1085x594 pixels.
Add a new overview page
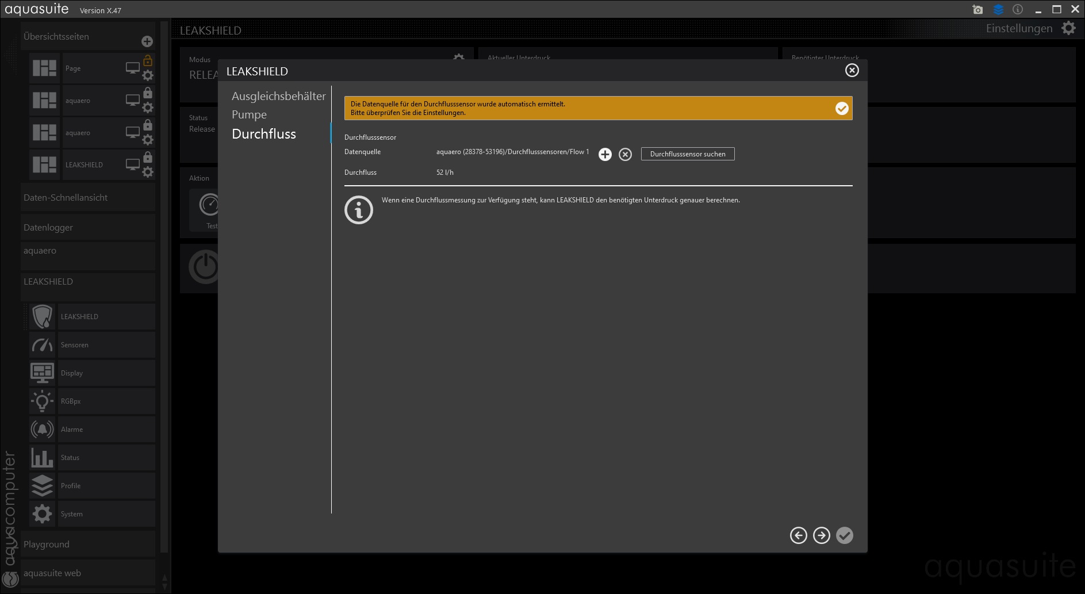(147, 41)
